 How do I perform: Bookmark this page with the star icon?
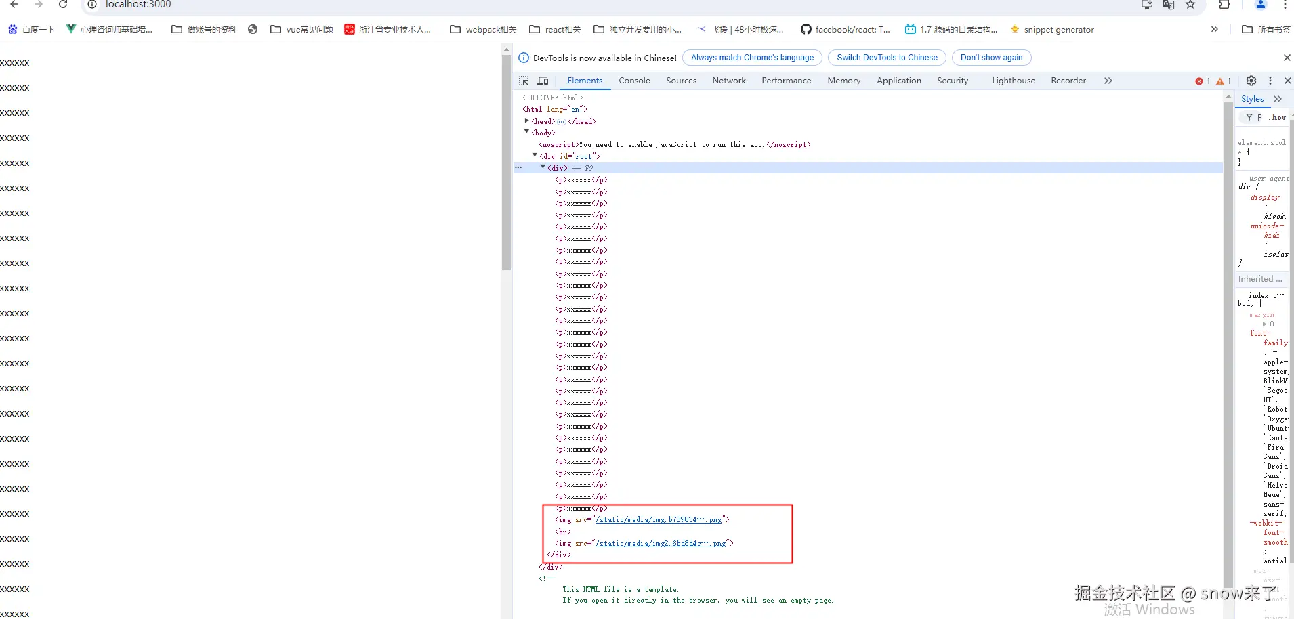[x=1190, y=4]
